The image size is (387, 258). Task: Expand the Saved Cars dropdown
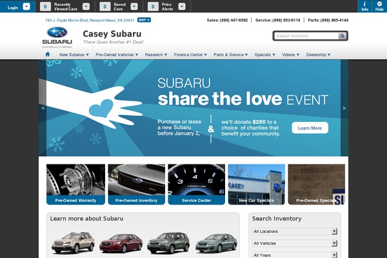[134, 6]
